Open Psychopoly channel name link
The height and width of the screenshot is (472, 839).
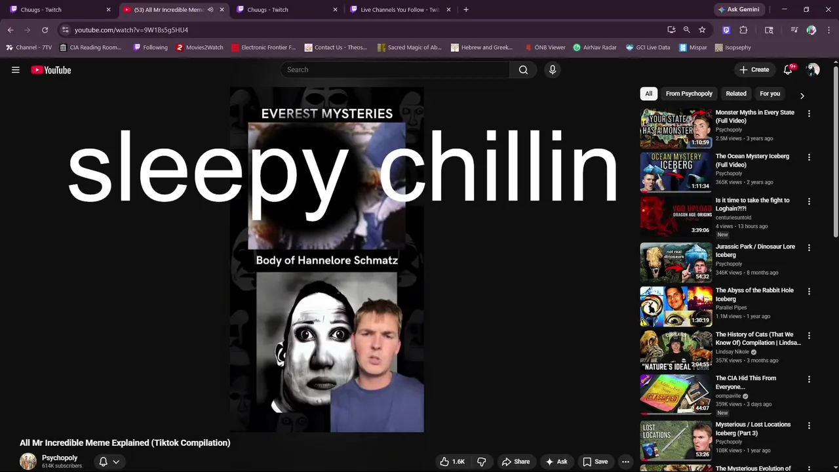[60, 458]
